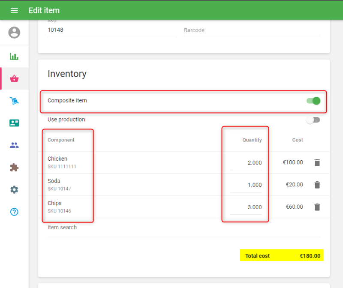Delete the Chicken component row
343x288 pixels.
click(317, 162)
